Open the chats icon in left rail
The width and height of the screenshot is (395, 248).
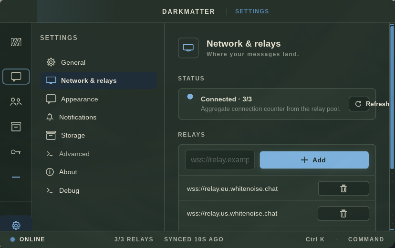point(16,76)
